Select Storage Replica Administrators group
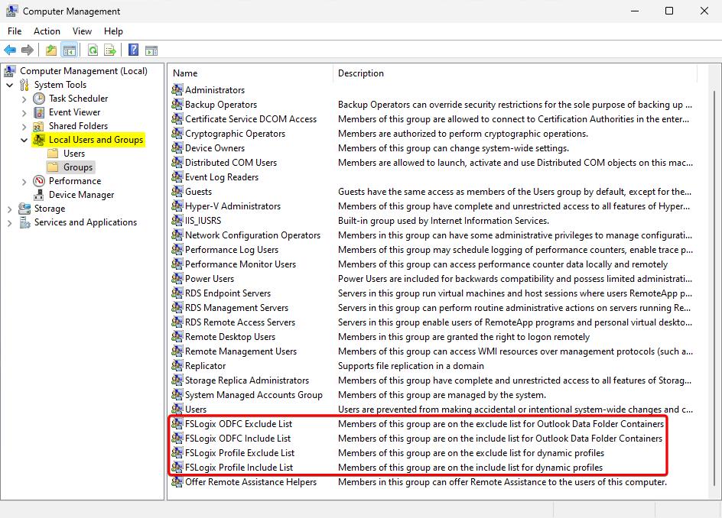 247,380
